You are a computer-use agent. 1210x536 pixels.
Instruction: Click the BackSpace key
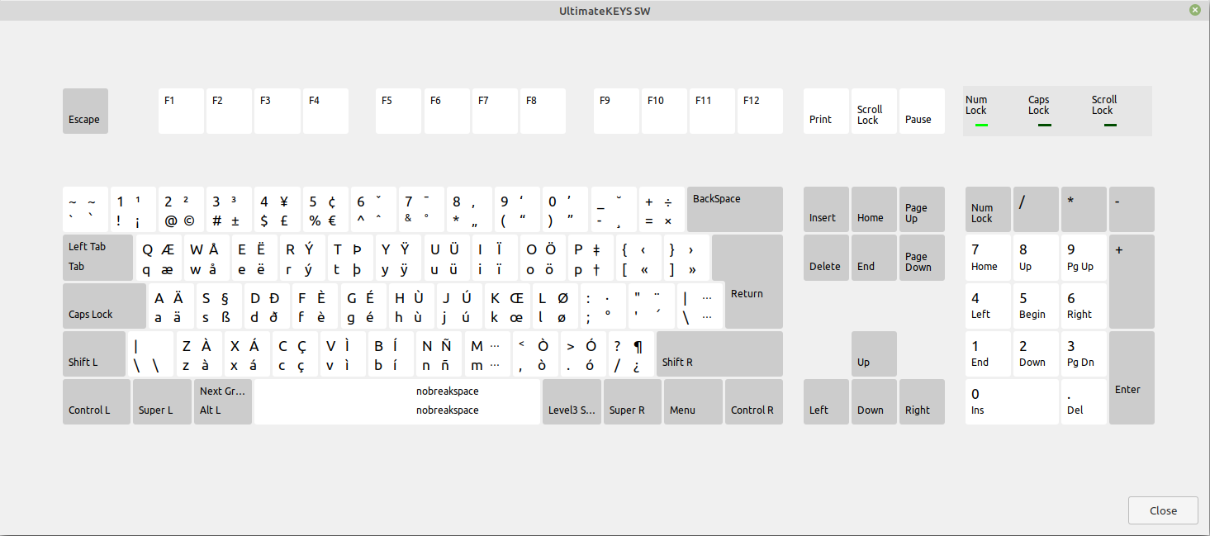pyautogui.click(x=733, y=209)
